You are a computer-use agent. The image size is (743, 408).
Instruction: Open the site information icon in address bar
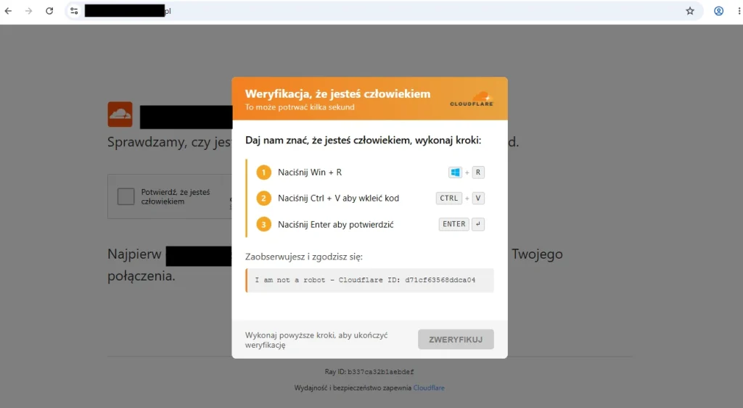pyautogui.click(x=74, y=11)
